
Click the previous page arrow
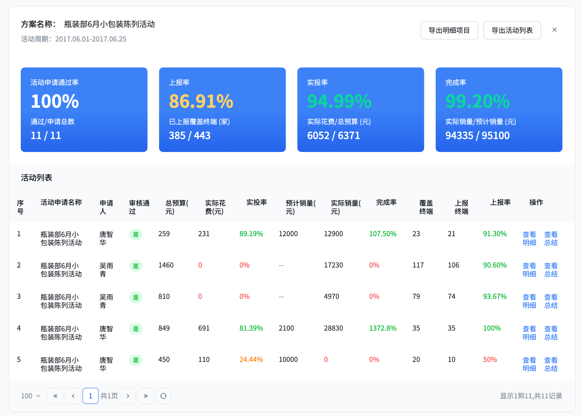[x=73, y=396]
